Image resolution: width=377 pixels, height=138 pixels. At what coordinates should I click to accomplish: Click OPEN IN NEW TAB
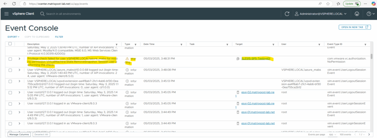[355, 27]
